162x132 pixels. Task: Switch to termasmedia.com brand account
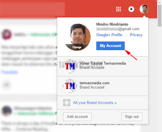click(x=103, y=86)
